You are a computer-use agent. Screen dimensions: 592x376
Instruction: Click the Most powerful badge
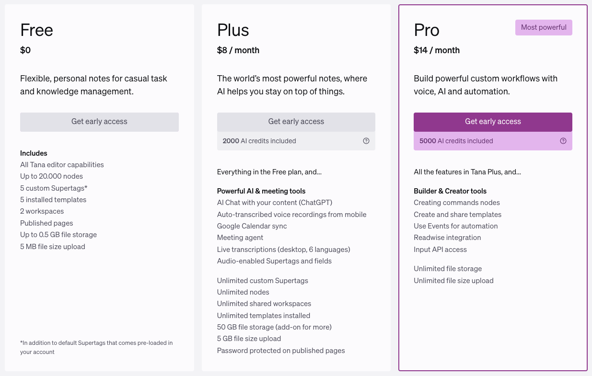pos(544,27)
